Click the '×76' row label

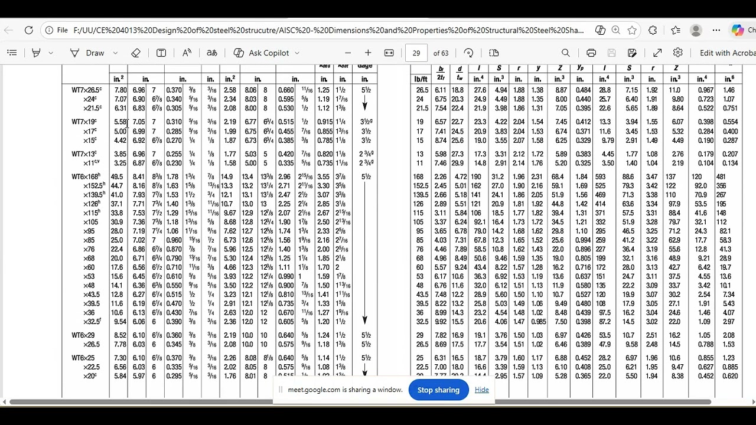(89, 249)
